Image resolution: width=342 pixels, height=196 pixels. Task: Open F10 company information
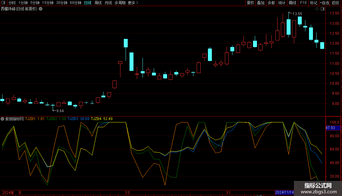tap(303, 3)
